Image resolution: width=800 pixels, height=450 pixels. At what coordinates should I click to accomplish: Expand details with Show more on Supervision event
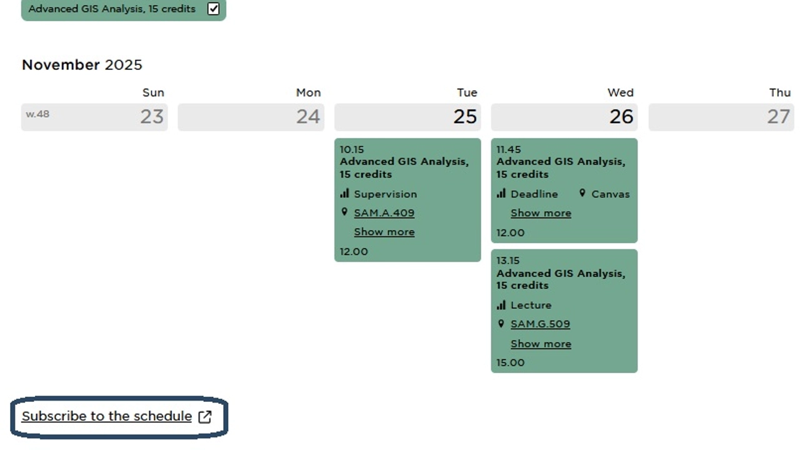(384, 232)
